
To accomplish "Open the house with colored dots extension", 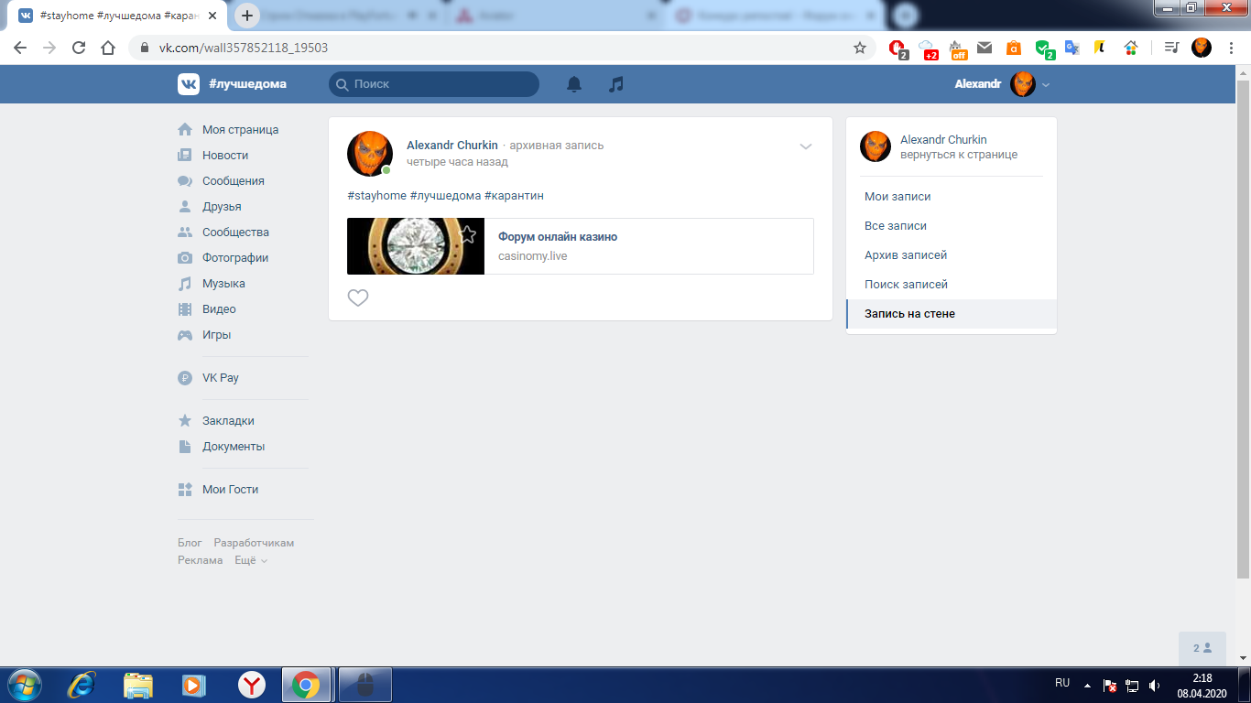I will tap(1131, 48).
